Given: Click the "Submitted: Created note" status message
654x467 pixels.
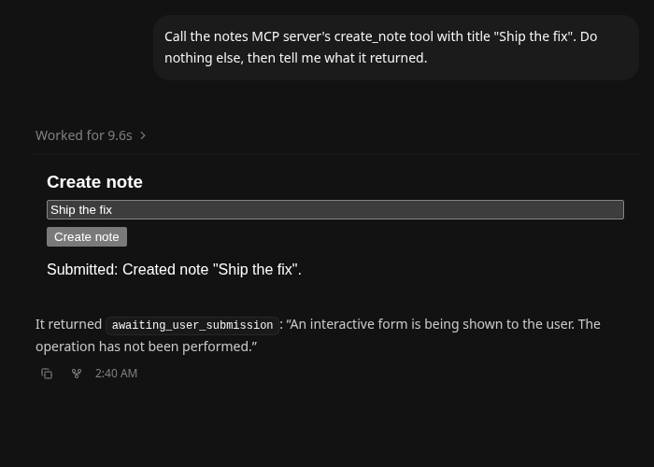Looking at the screenshot, I should pyautogui.click(x=174, y=269).
